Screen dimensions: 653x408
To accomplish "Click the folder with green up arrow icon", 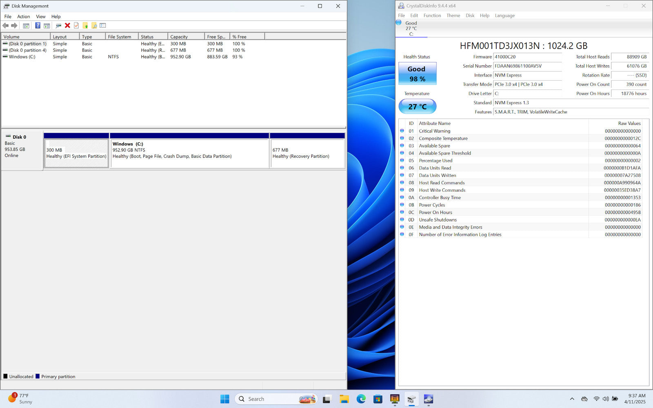I will point(85,26).
